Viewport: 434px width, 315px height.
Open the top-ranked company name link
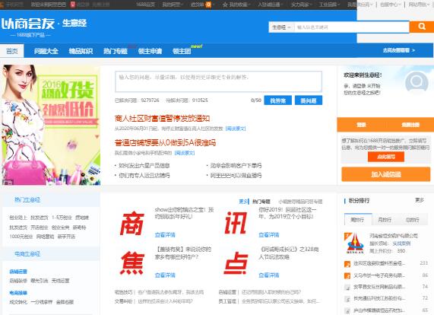393,236
